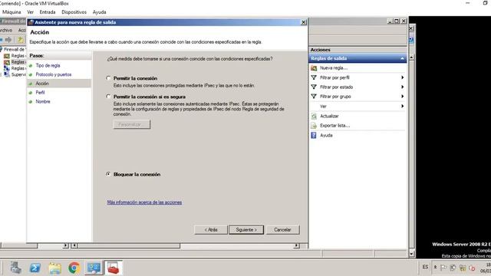Click the Exportar lista... action
Viewport: 491px width, 276px height.
[334, 126]
